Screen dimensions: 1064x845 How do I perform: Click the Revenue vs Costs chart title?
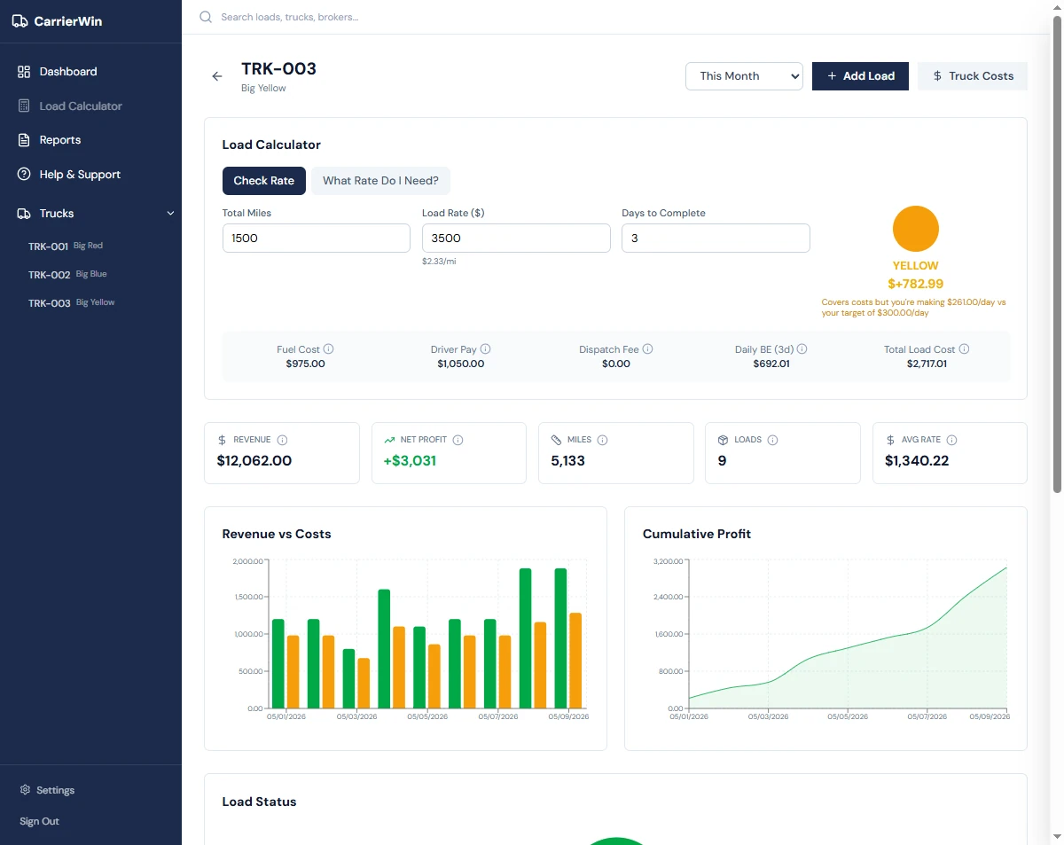(x=277, y=534)
